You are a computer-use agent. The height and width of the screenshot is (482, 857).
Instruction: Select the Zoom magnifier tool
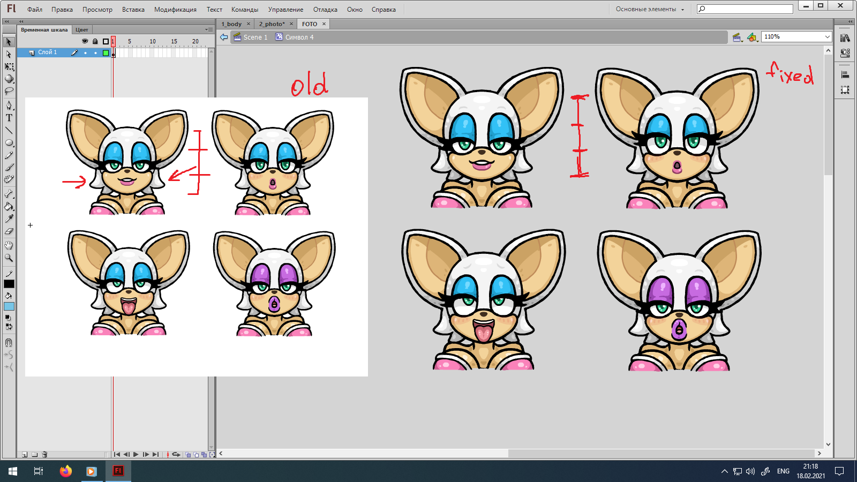(x=9, y=258)
